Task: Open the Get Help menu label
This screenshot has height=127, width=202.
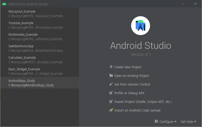Action: pyautogui.click(x=187, y=121)
